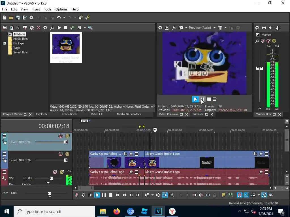The width and height of the screenshot is (290, 217).
Task: Pause playback in the Video Preview
Action: [x=202, y=99]
